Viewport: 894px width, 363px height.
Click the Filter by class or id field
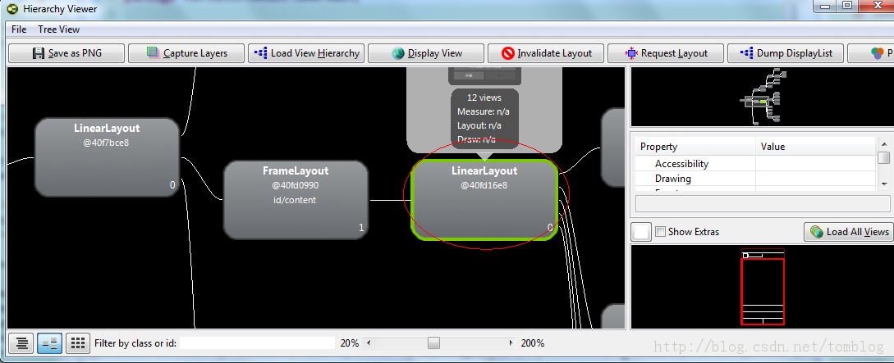258,343
